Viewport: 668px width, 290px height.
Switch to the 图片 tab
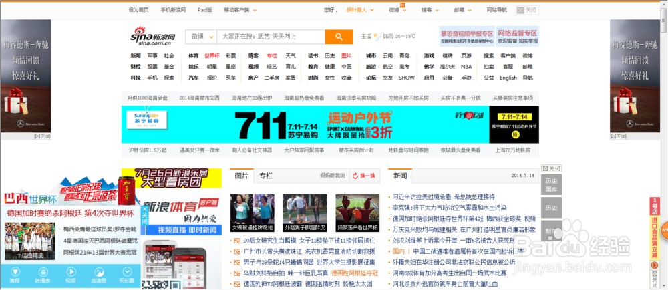(x=242, y=176)
